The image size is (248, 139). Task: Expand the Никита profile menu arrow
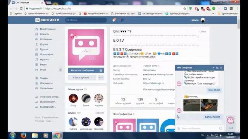(x=207, y=20)
